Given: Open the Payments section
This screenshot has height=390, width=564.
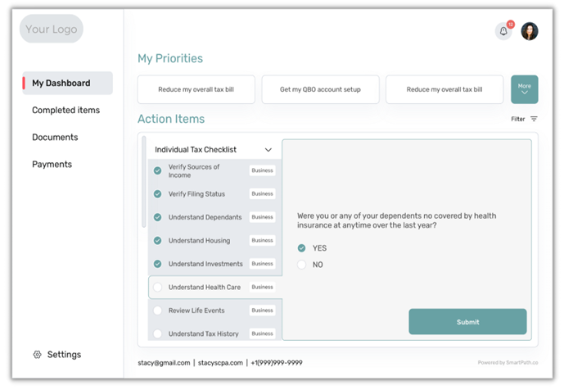Looking at the screenshot, I should click(52, 165).
